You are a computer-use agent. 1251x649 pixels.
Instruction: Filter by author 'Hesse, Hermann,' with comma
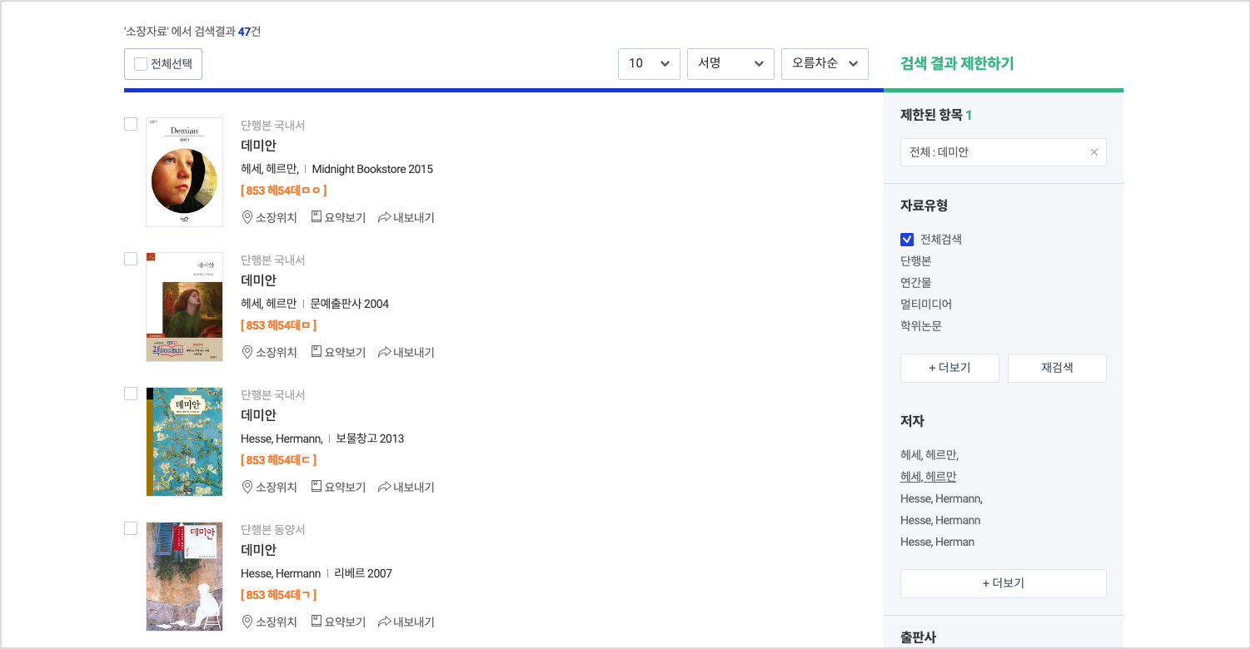(x=941, y=498)
